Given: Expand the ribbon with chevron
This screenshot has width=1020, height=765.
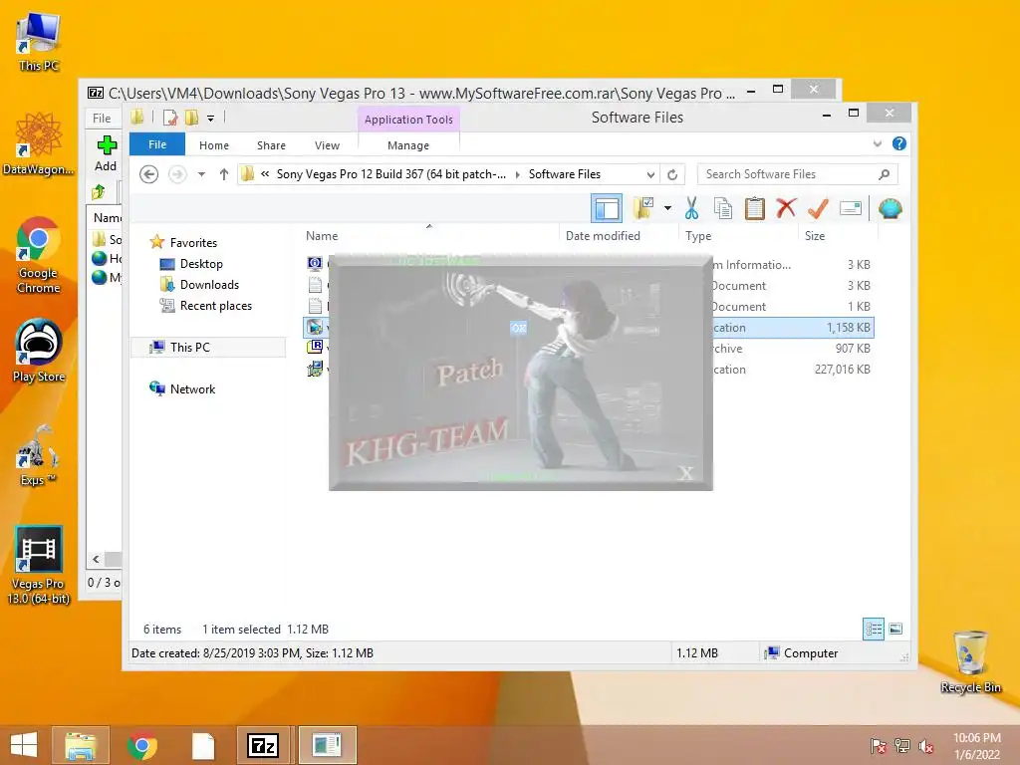Looking at the screenshot, I should pyautogui.click(x=877, y=143).
